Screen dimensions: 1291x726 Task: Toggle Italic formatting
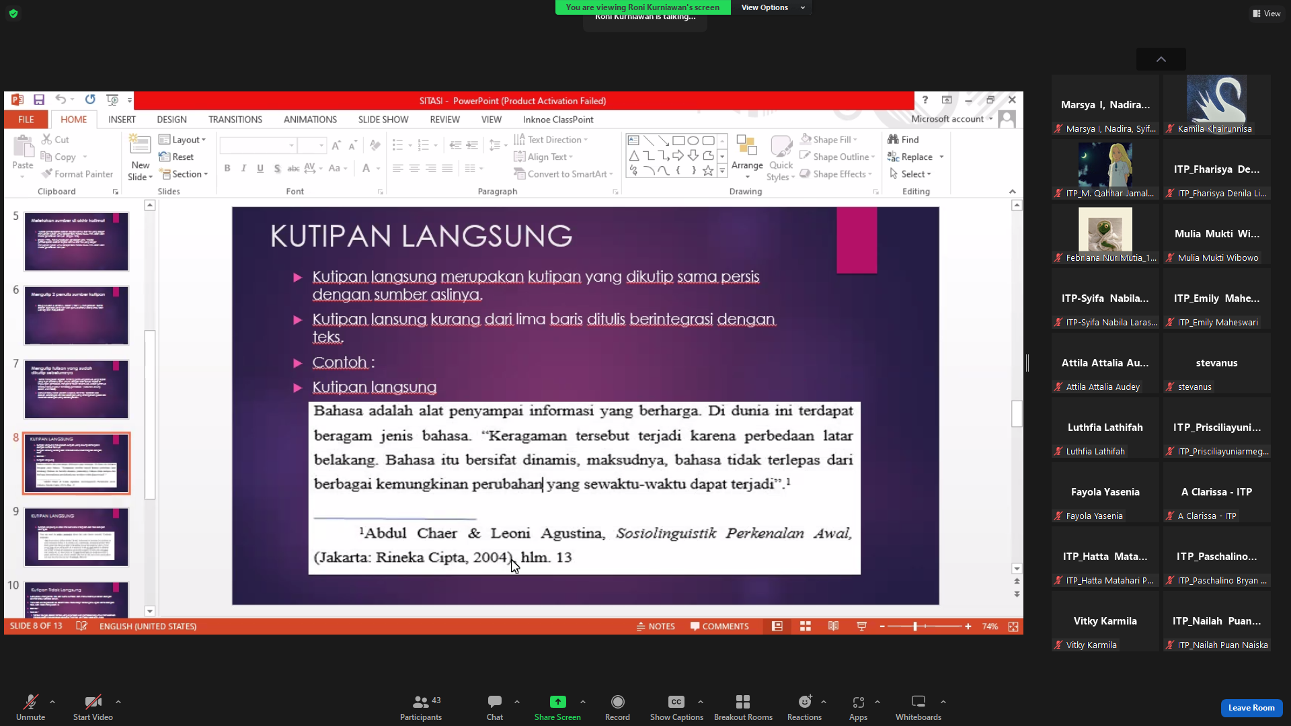pyautogui.click(x=243, y=168)
